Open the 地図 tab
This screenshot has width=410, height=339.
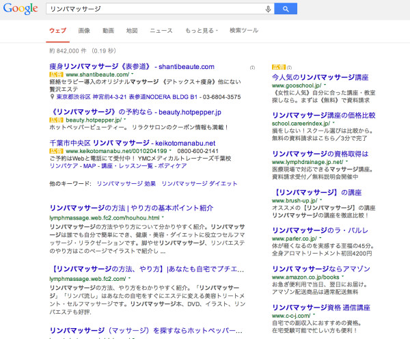pyautogui.click(x=132, y=31)
